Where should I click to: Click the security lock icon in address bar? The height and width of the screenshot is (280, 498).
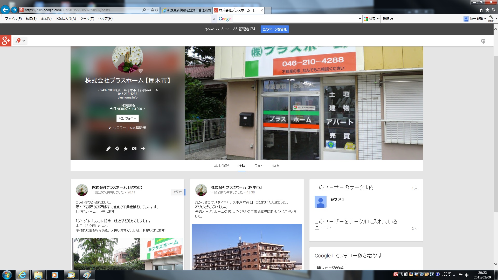[153, 10]
